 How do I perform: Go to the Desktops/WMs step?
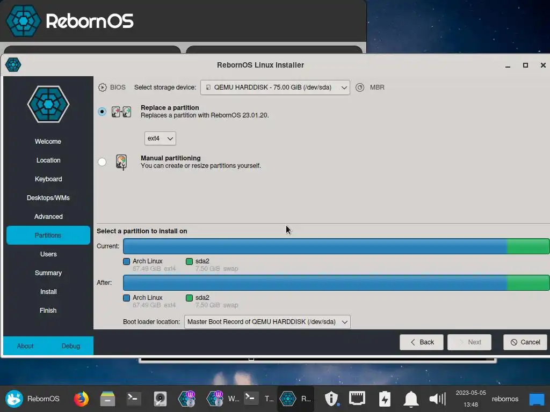[x=48, y=198]
